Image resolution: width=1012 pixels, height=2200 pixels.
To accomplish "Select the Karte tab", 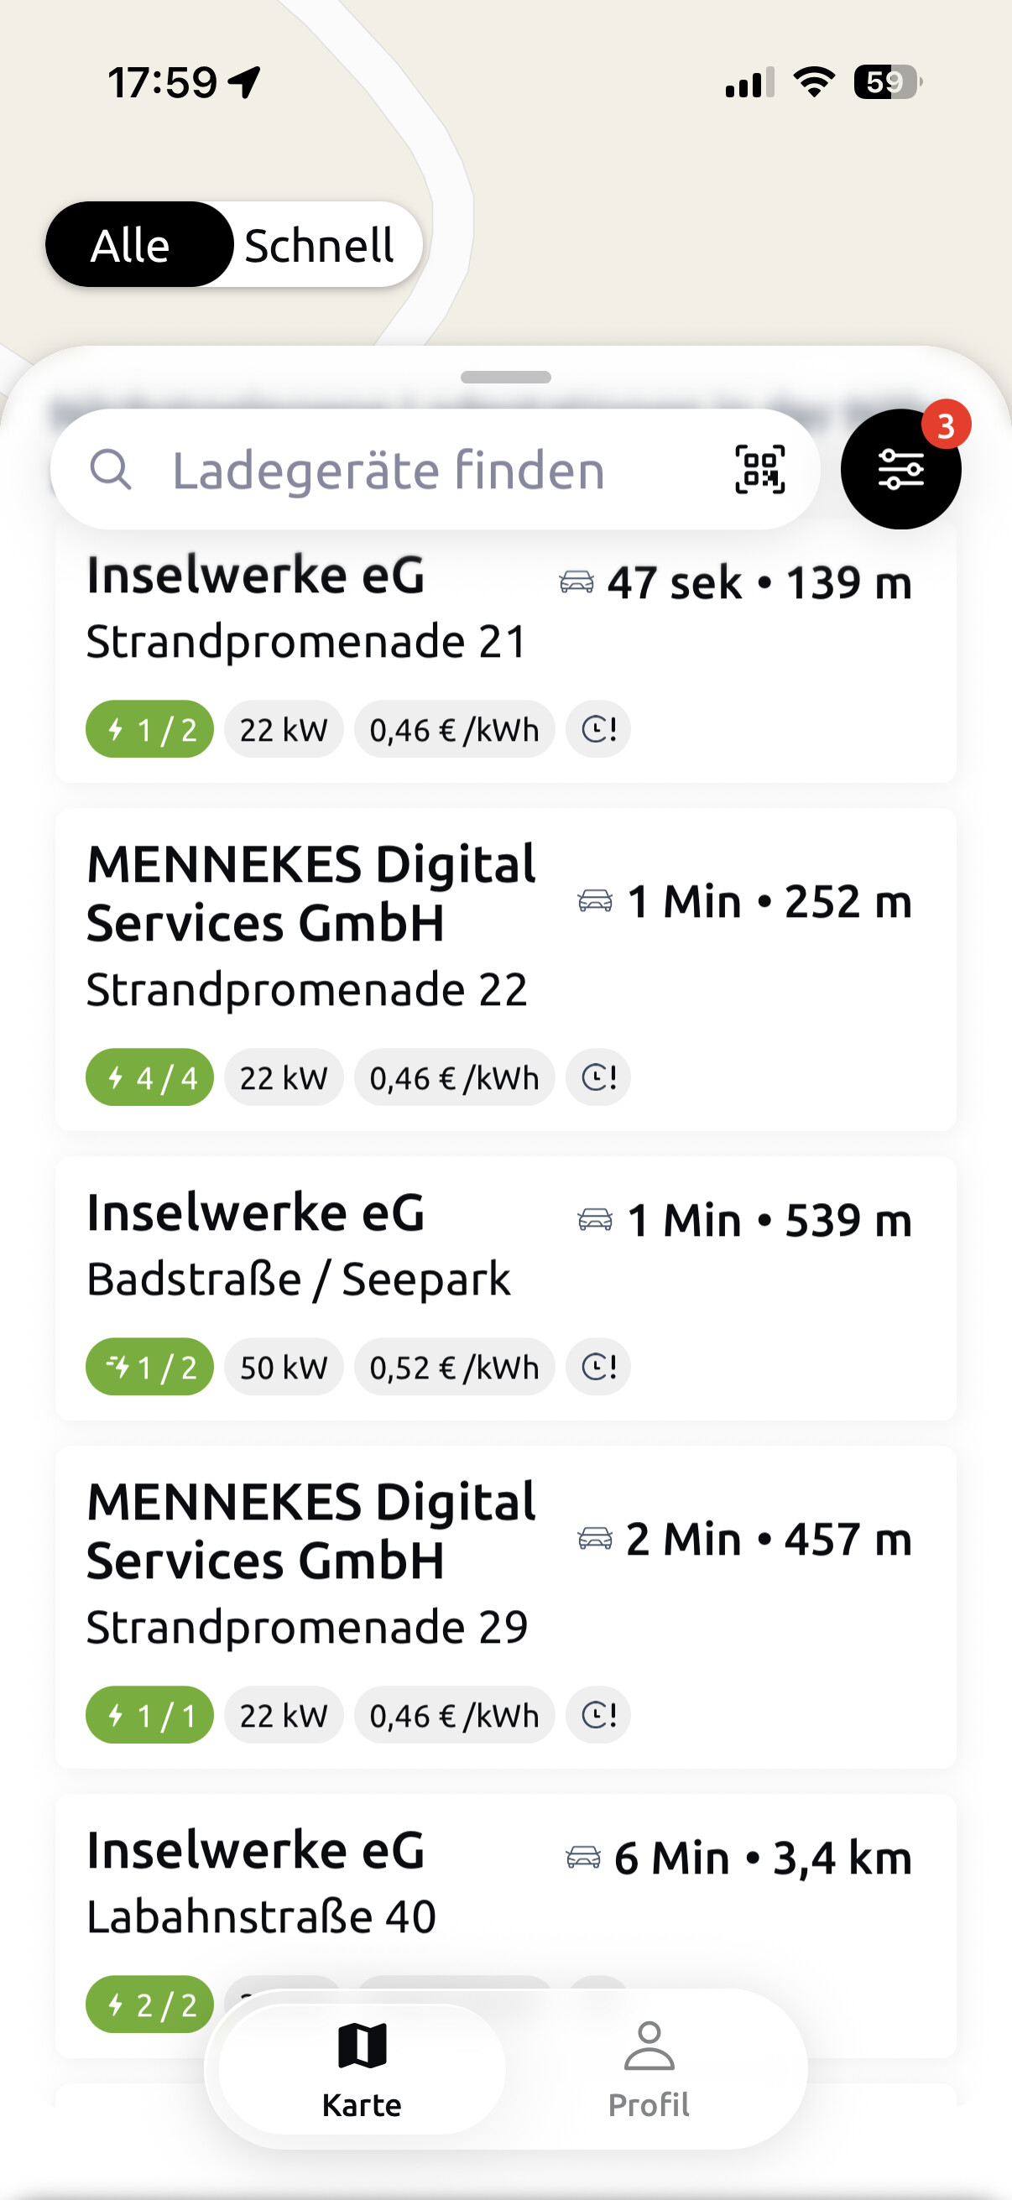I will point(363,2069).
